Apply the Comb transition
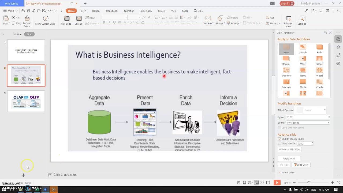Screen dimensions: 343x193 319,84
